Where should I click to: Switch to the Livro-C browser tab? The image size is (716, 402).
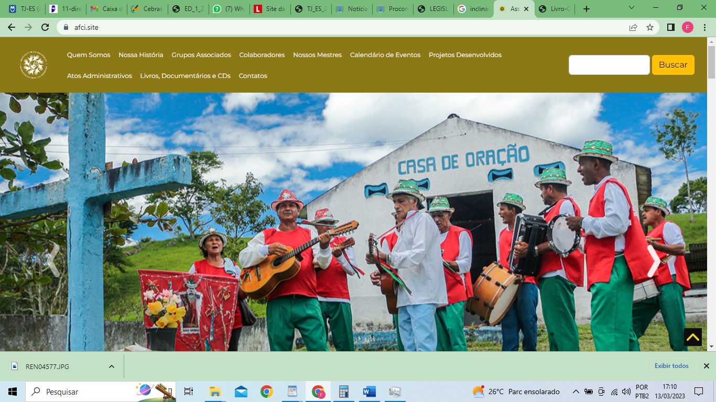coord(557,9)
